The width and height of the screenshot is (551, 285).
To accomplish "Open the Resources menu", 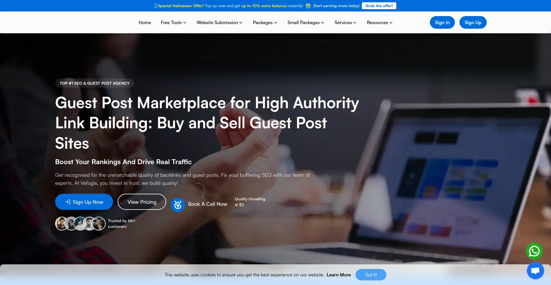I will [x=379, y=22].
